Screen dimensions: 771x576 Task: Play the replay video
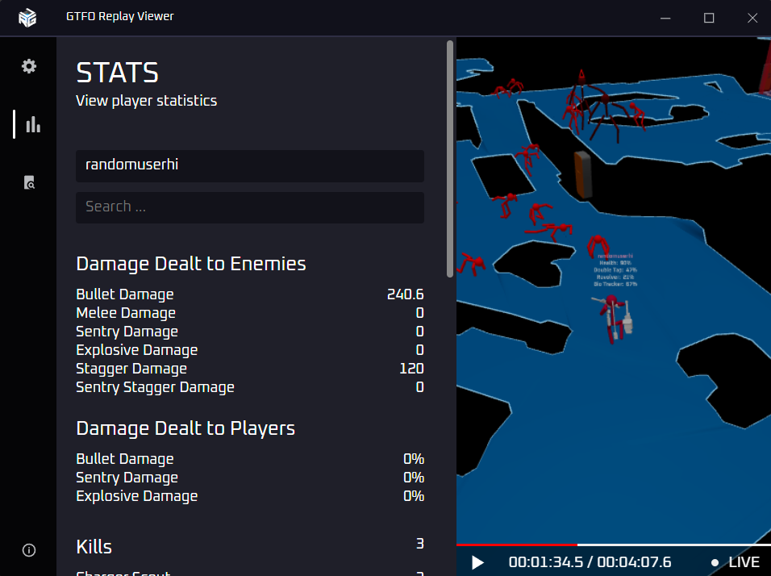click(477, 562)
